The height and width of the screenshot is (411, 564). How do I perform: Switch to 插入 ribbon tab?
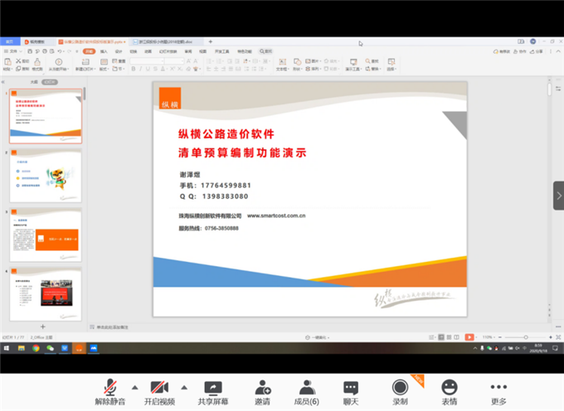click(x=104, y=51)
